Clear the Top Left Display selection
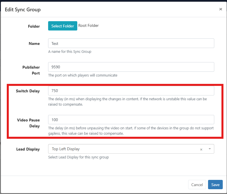The image size is (227, 194). pyautogui.click(x=201, y=149)
